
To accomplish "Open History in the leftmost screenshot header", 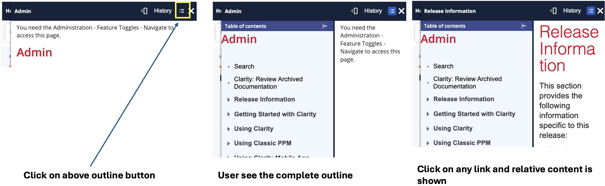I will pos(163,11).
